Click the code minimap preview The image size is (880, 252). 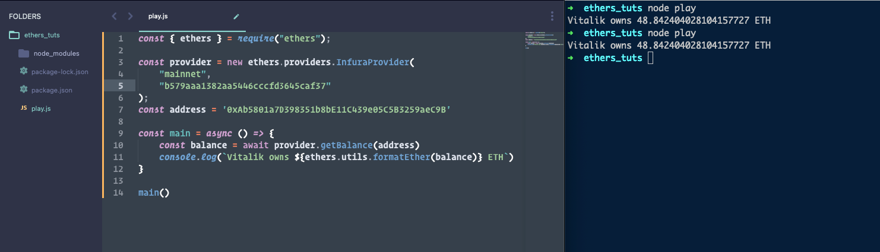542,40
